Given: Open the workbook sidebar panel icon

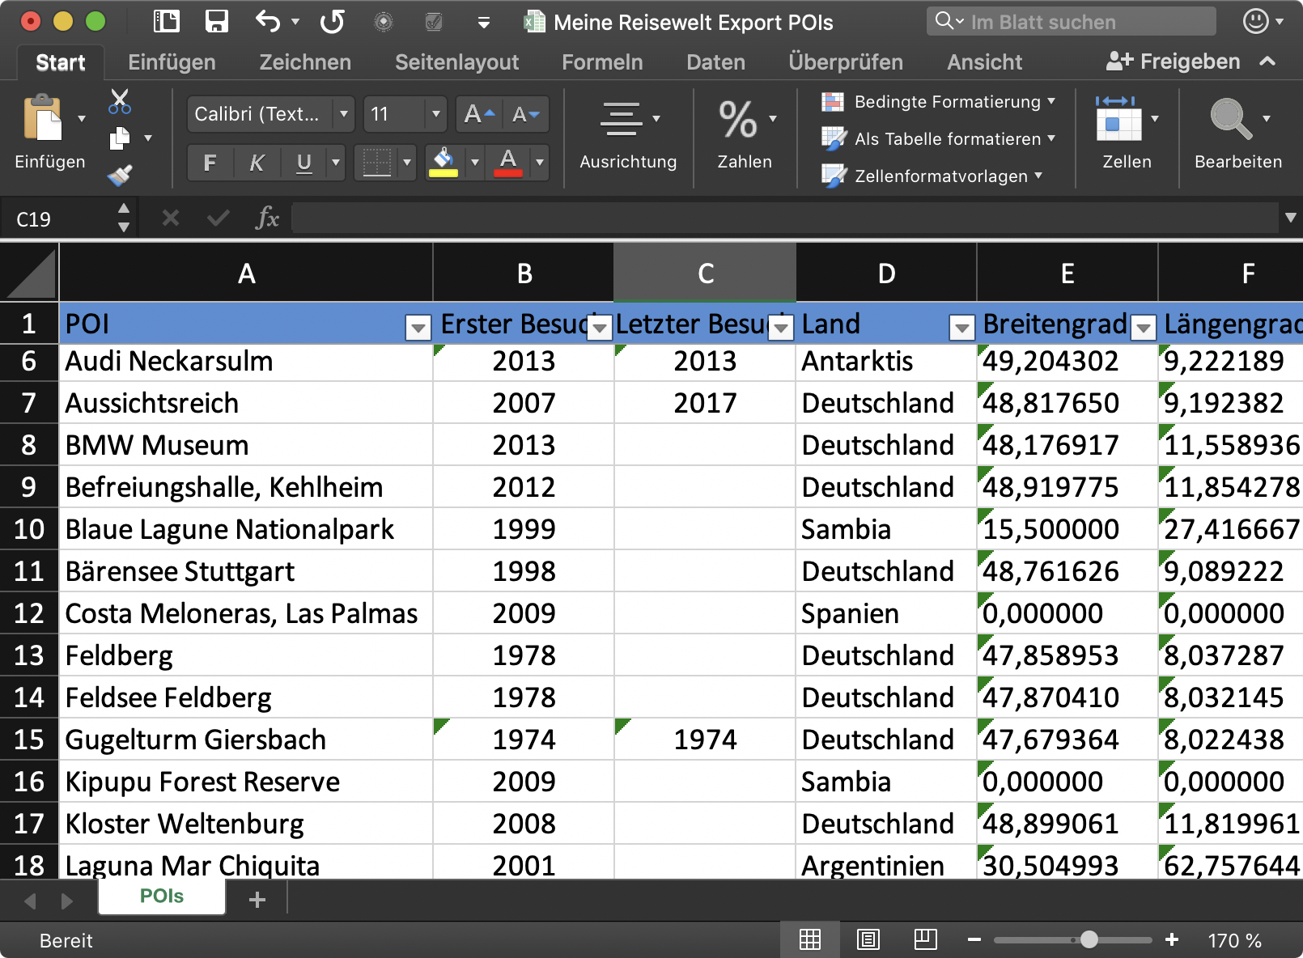Looking at the screenshot, I should point(167,21).
